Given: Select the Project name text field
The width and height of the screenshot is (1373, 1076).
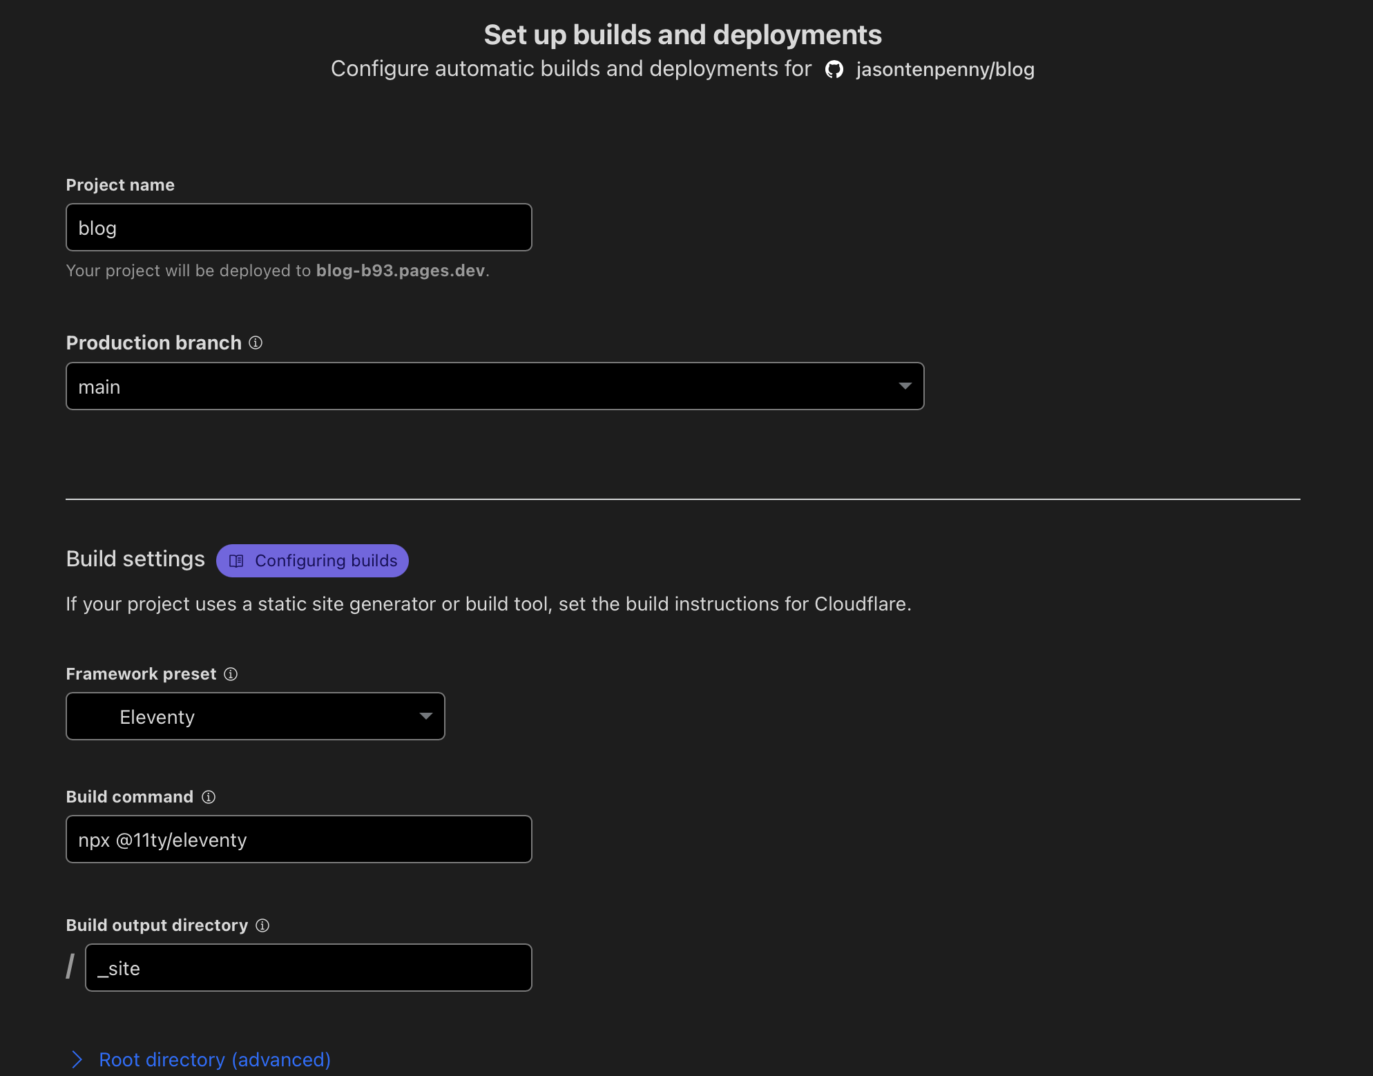Looking at the screenshot, I should 298,227.
